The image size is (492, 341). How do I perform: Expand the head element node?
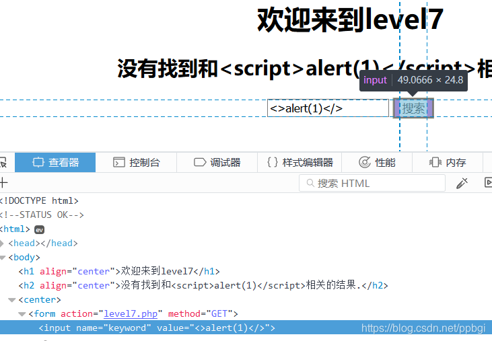(2, 243)
